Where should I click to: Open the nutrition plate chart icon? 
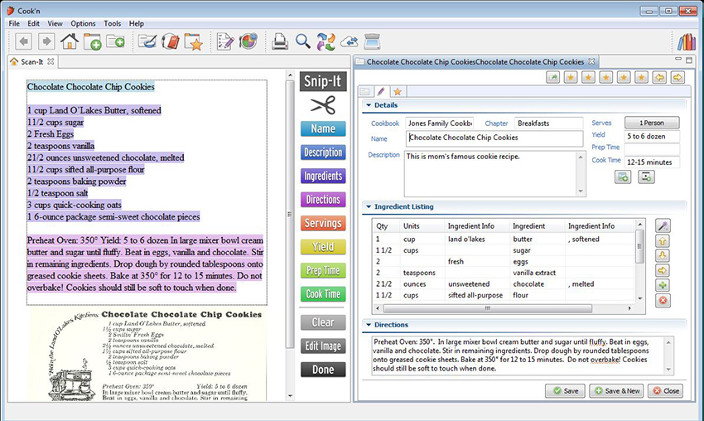coord(248,41)
